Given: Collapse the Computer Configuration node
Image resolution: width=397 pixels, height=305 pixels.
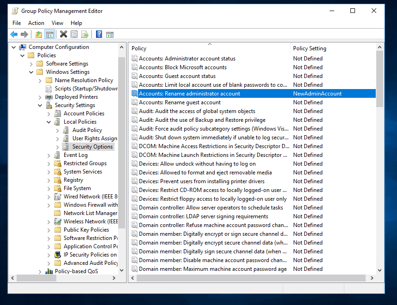Looking at the screenshot, I should pos(14,47).
